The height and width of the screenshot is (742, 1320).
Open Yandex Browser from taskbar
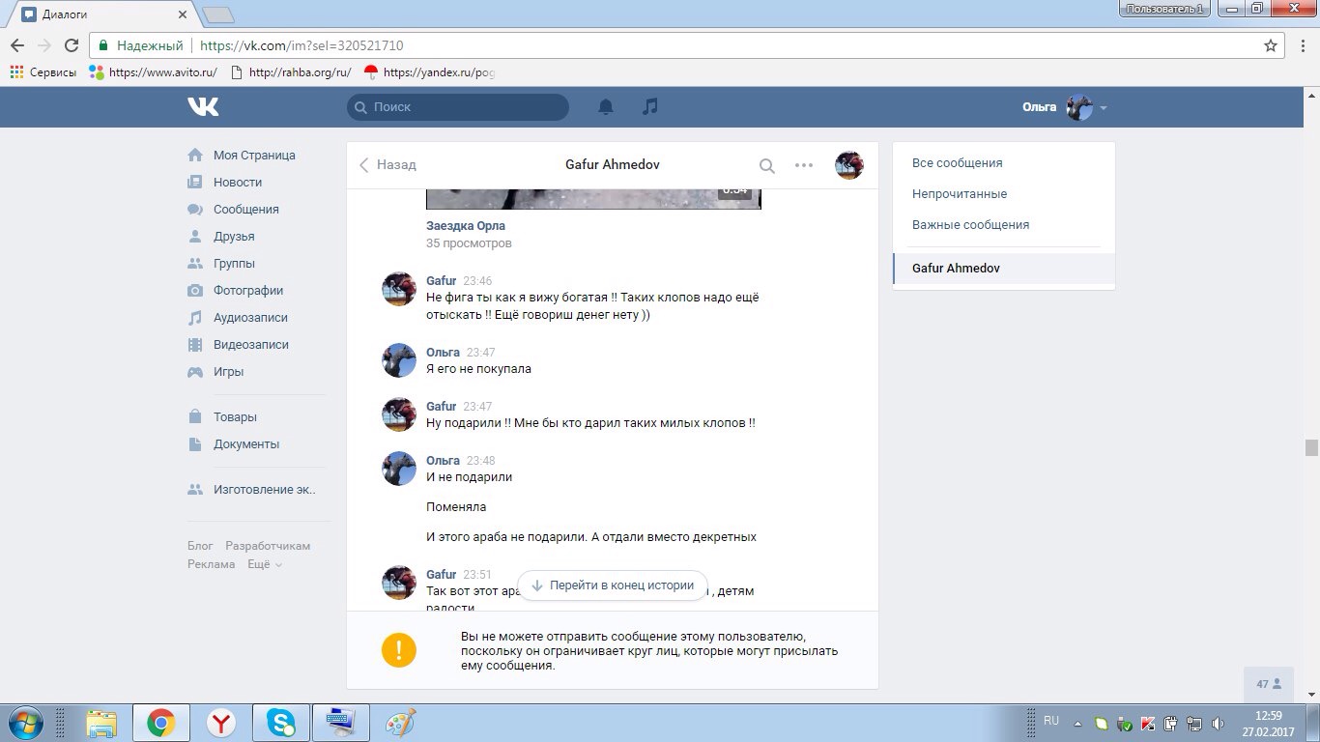click(x=221, y=723)
